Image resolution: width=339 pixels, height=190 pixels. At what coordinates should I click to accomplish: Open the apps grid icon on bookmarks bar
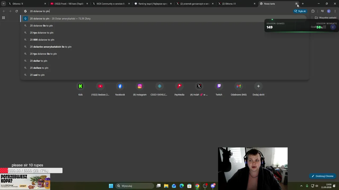3,18
